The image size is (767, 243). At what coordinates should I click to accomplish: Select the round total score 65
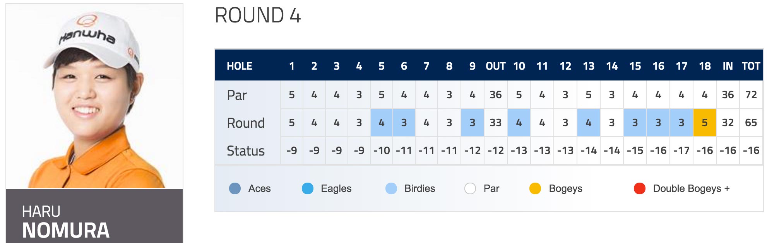[x=751, y=123]
